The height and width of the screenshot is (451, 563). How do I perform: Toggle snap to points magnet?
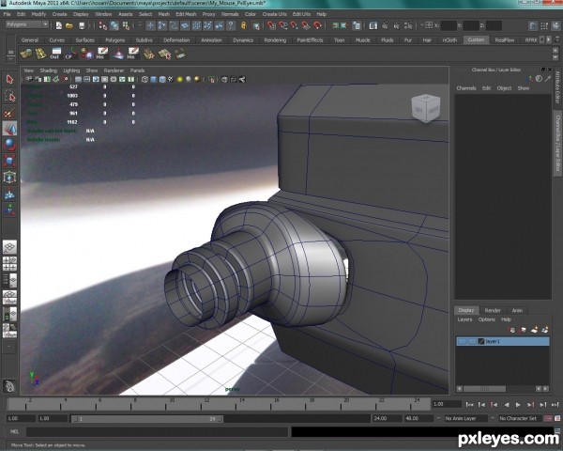pyautogui.click(x=295, y=25)
